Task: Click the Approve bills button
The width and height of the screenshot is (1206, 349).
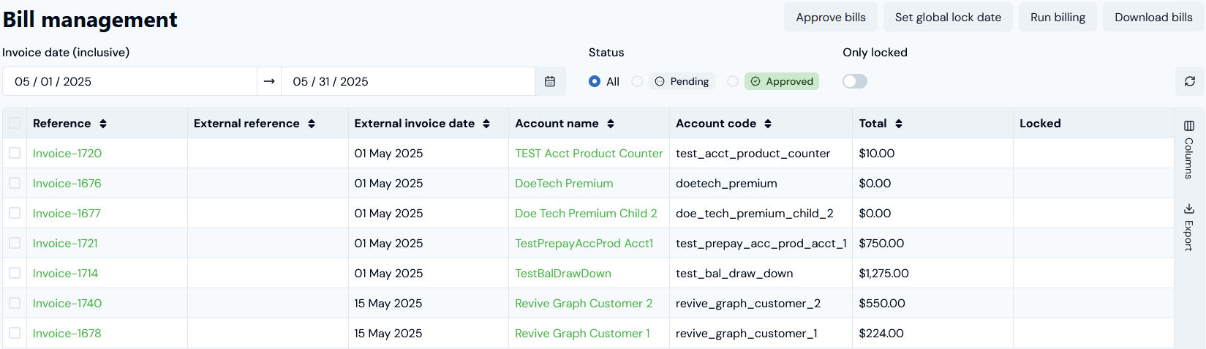Action: (830, 18)
